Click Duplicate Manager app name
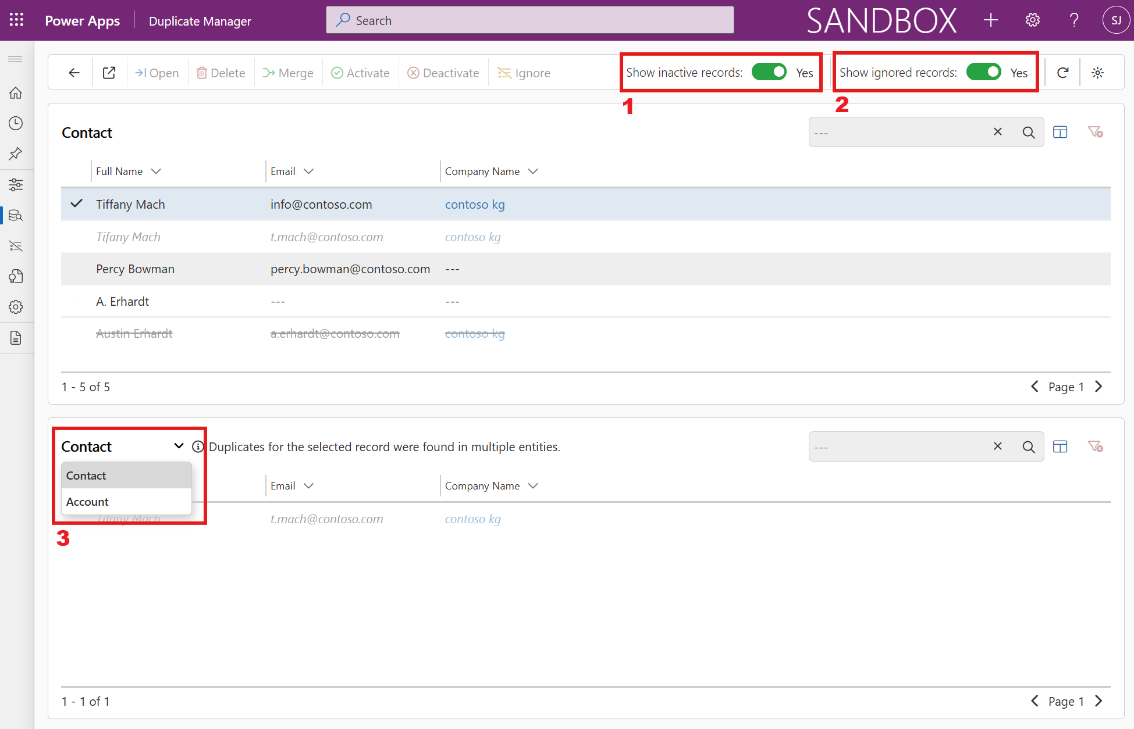Image resolution: width=1134 pixels, height=729 pixels. click(x=200, y=21)
